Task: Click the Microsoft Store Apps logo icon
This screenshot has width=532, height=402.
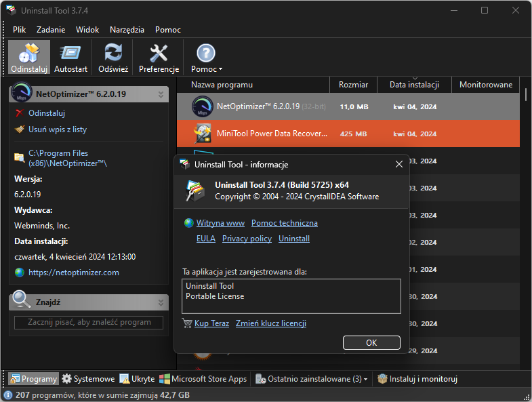Action: point(165,378)
